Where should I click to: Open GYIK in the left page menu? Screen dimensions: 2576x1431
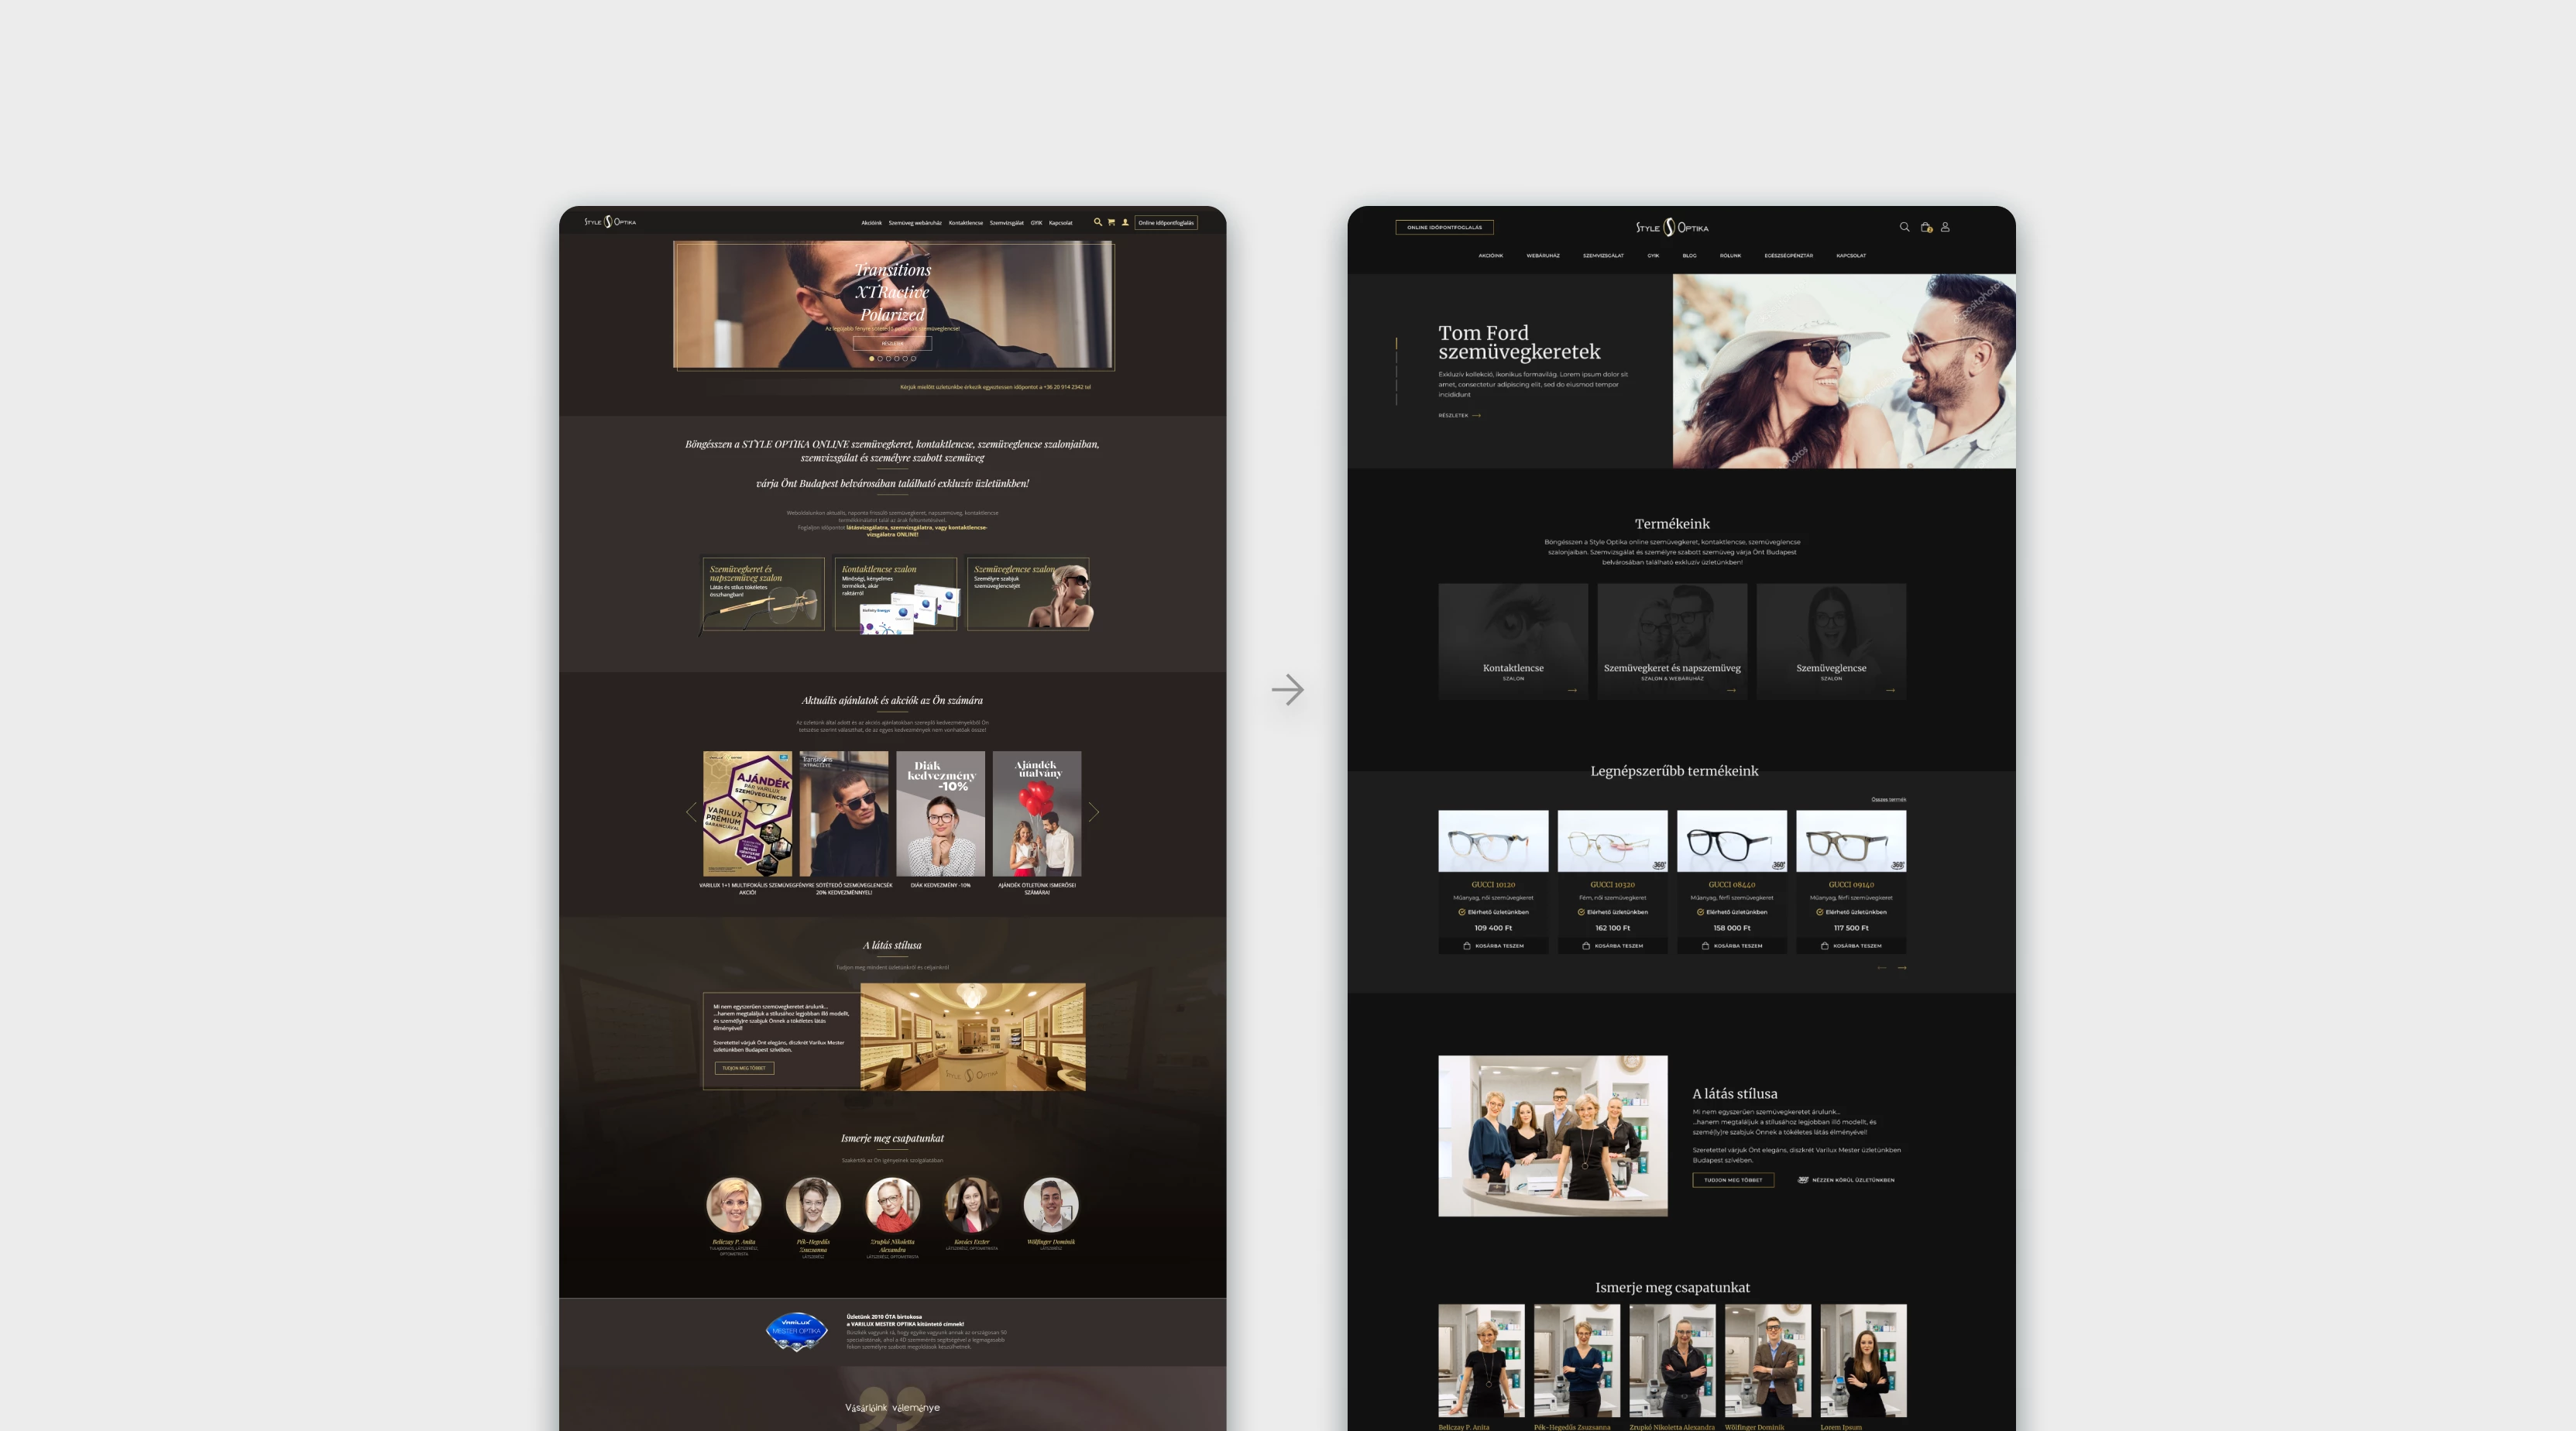pos(1036,223)
